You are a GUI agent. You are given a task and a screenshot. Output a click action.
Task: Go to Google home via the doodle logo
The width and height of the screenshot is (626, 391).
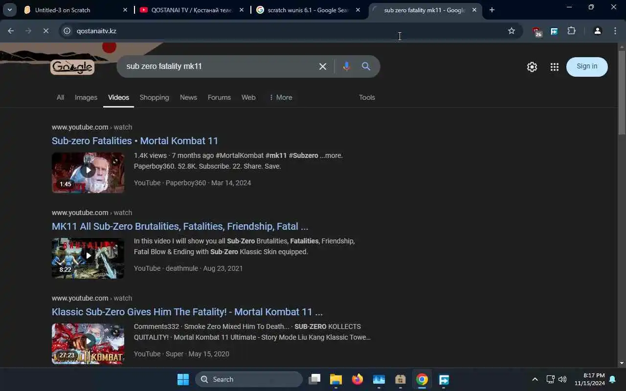point(72,67)
